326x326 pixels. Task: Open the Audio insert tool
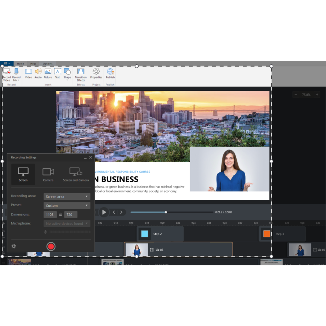pos(38,74)
